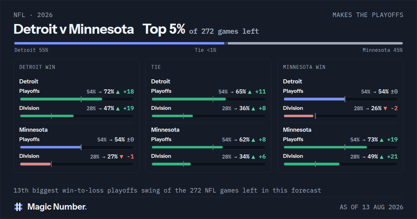Click the Detroit v Minnesota title
This screenshot has width=417, height=219.
[x=74, y=29]
